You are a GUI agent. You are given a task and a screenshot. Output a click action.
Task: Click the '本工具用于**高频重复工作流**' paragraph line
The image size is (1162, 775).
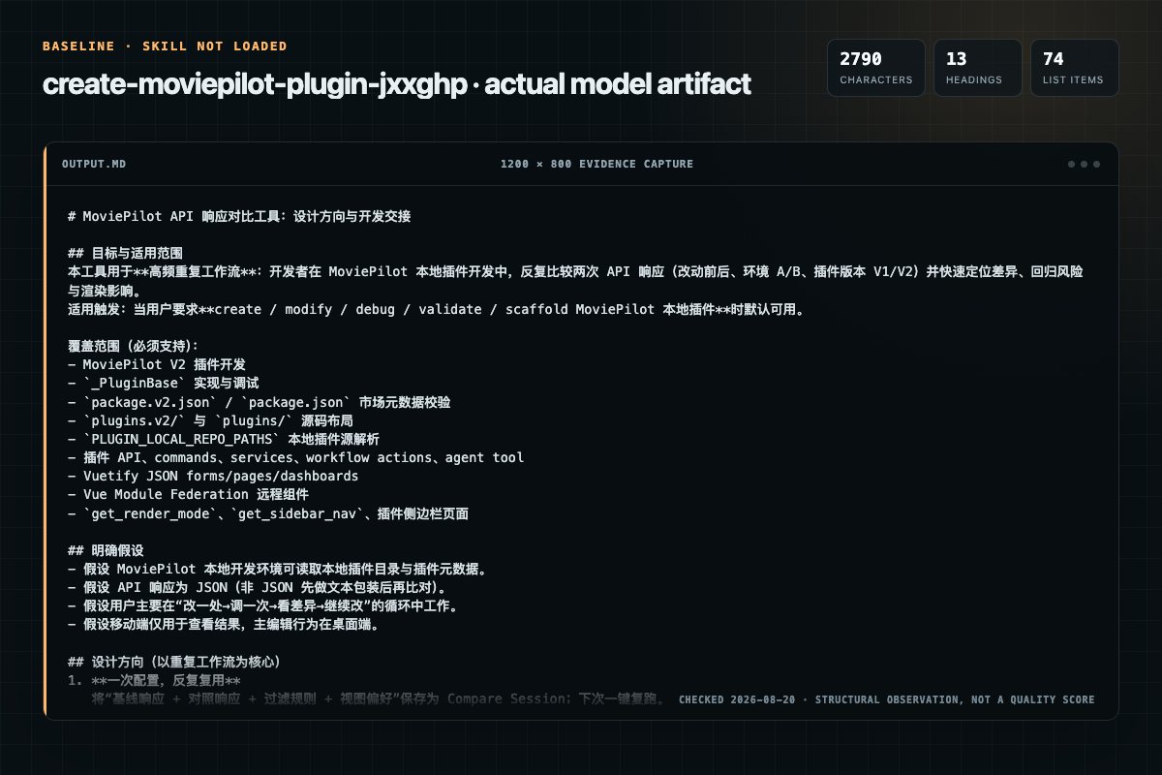tap(576, 281)
